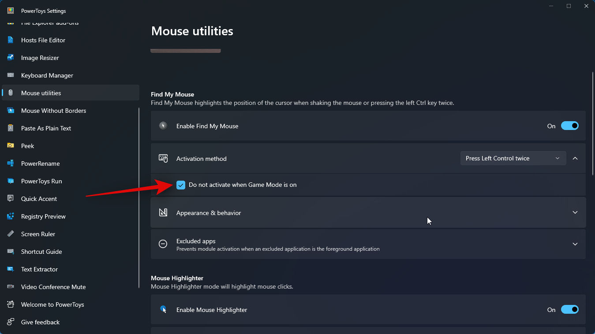Open Screen Ruler settings page
This screenshot has height=334, width=595.
(x=71, y=234)
